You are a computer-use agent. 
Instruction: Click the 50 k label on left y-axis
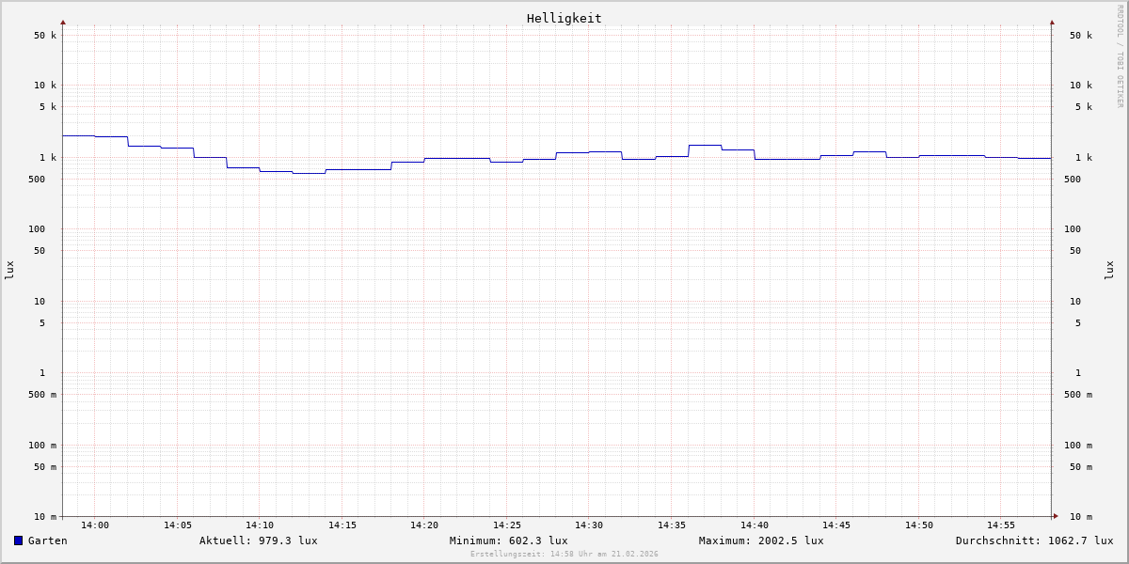(45, 36)
